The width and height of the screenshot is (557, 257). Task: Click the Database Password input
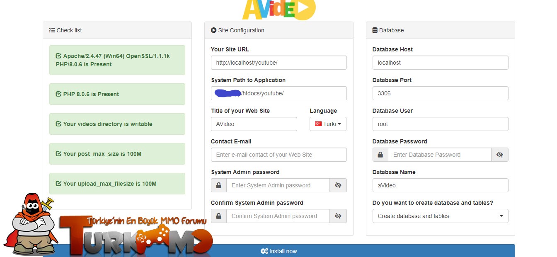[440, 155]
